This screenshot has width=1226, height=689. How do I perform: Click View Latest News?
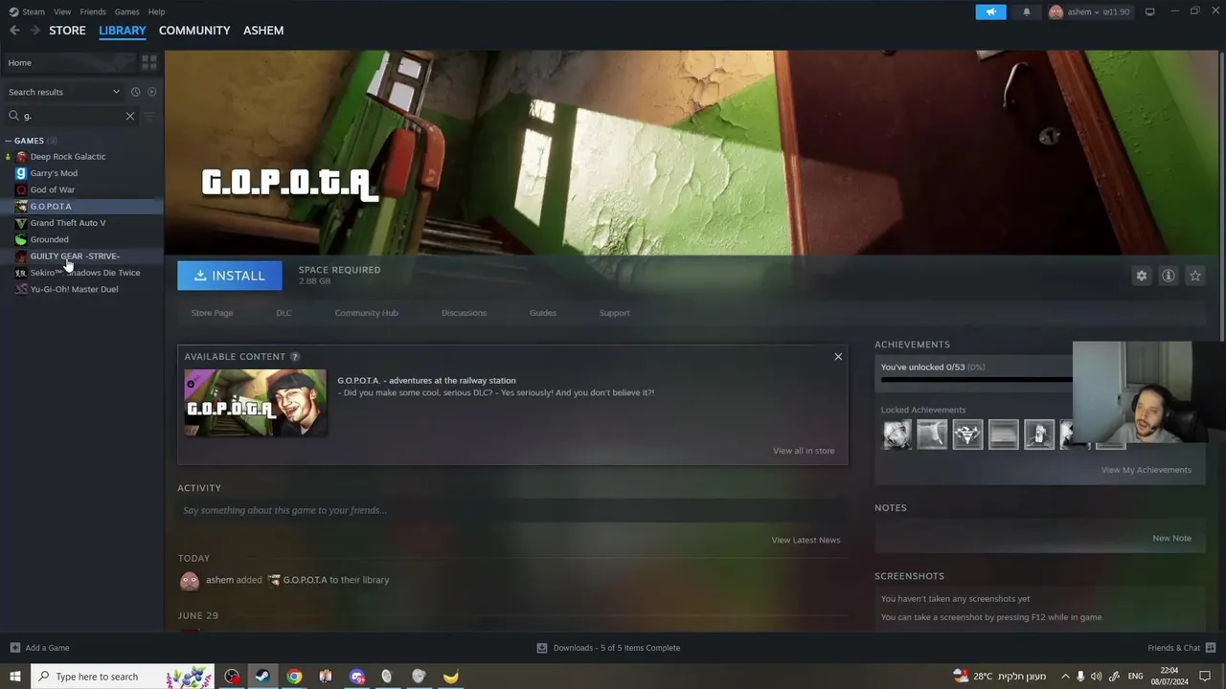(x=806, y=540)
